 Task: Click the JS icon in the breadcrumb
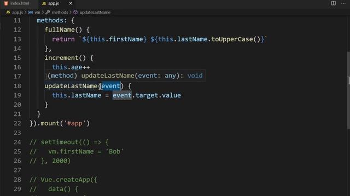(8, 12)
